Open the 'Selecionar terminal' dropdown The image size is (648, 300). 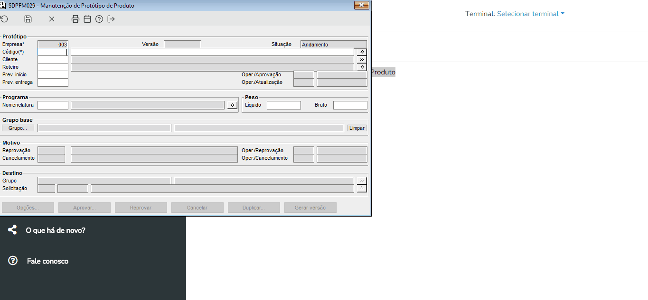click(531, 14)
